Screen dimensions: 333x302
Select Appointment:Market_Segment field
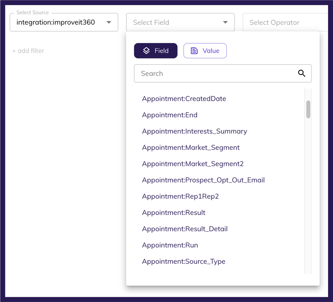[191, 148]
